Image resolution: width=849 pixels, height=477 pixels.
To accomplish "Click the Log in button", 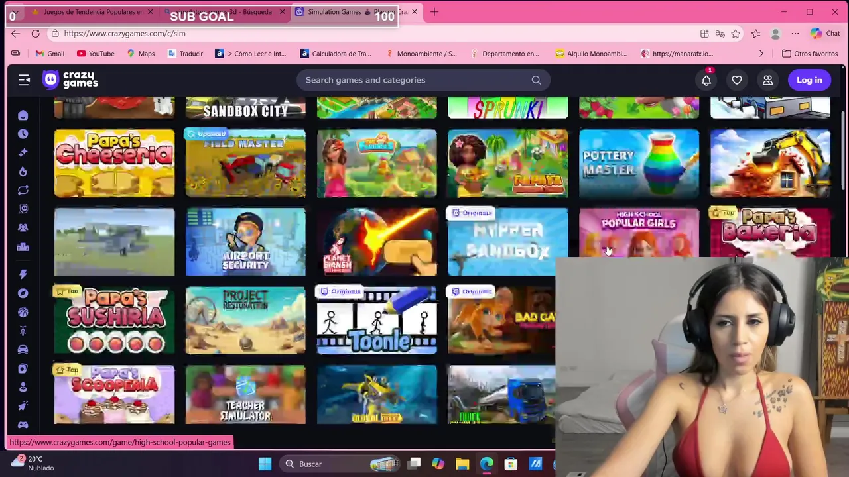I will 809,80.
